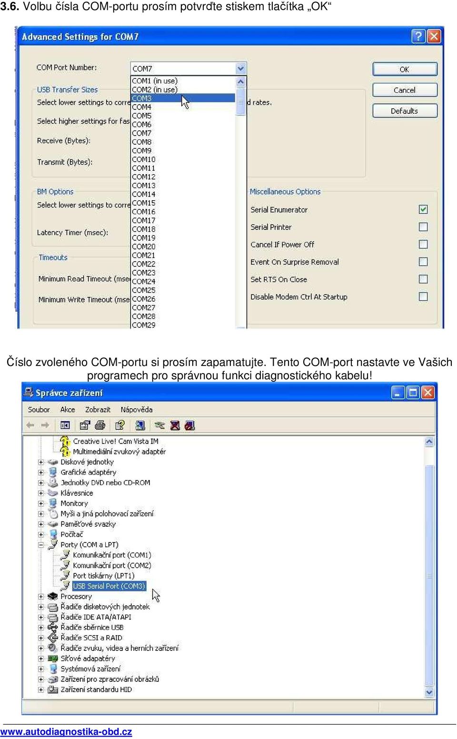
Task: Click the Řadiče sběrnice USB icon
Action: click(53, 627)
